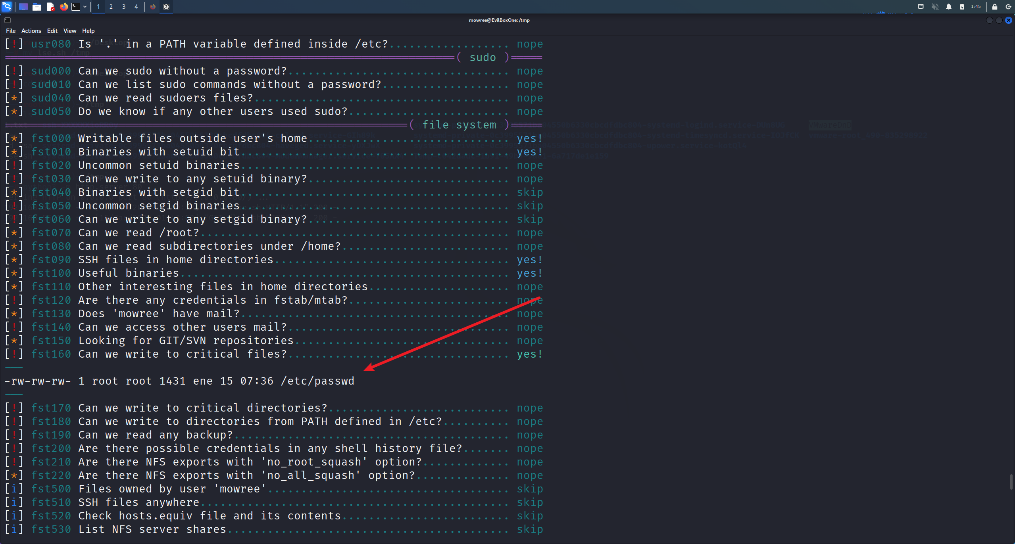Open the Help menu
This screenshot has height=544, width=1015.
pos(88,31)
